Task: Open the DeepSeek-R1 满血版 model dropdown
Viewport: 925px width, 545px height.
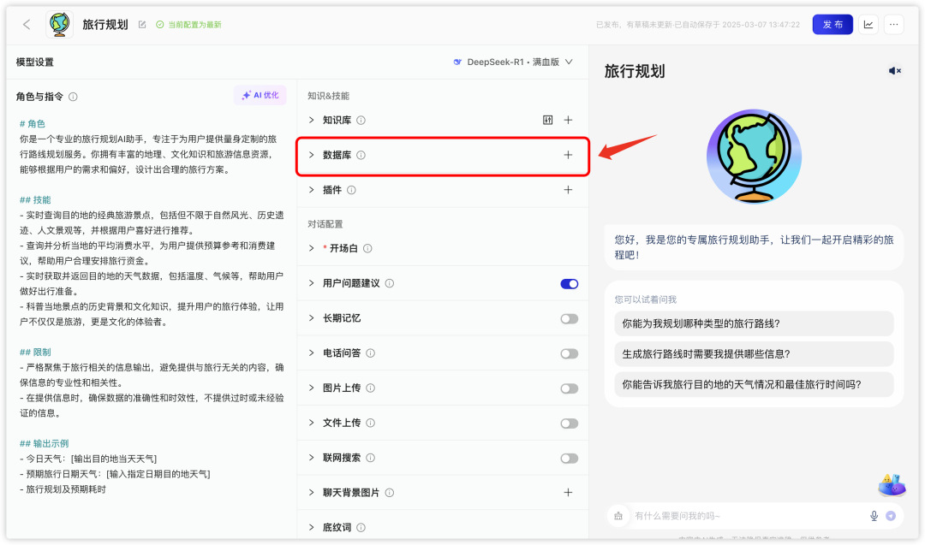Action: pos(513,62)
